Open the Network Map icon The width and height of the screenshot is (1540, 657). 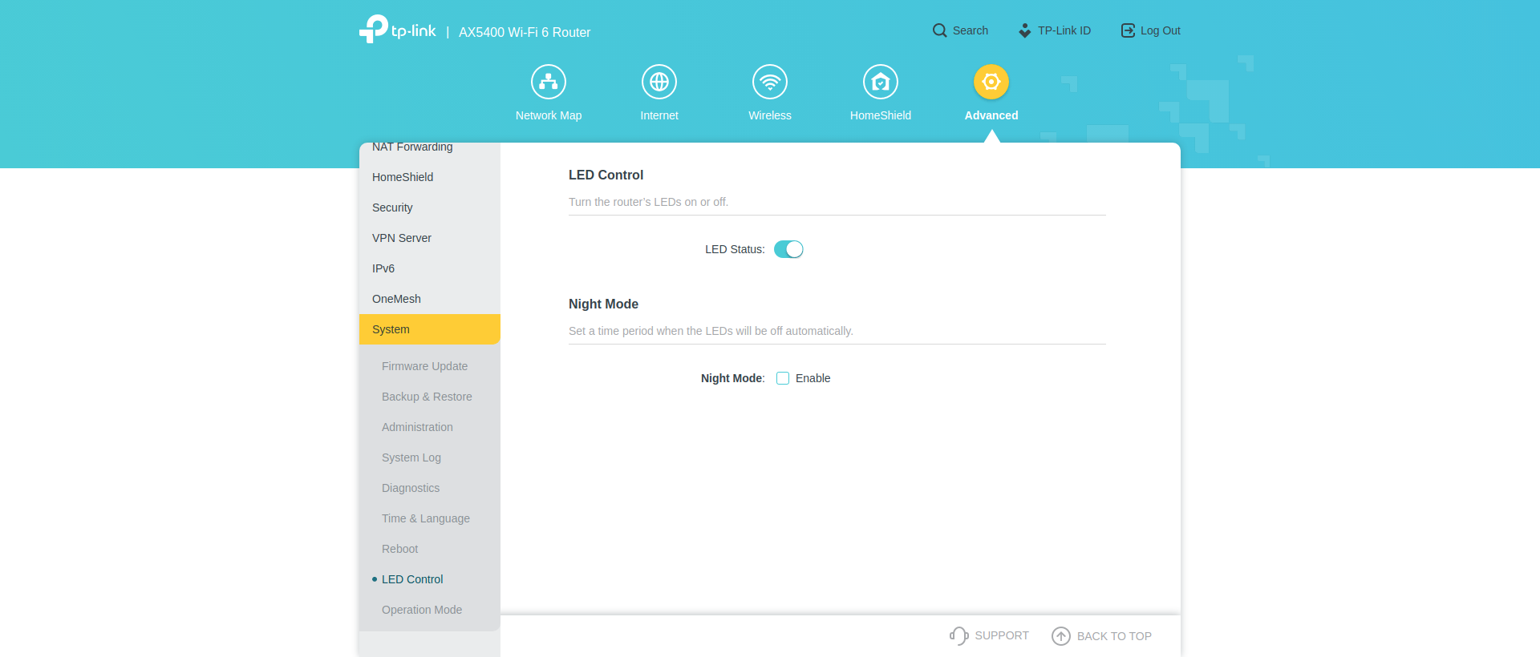549,82
